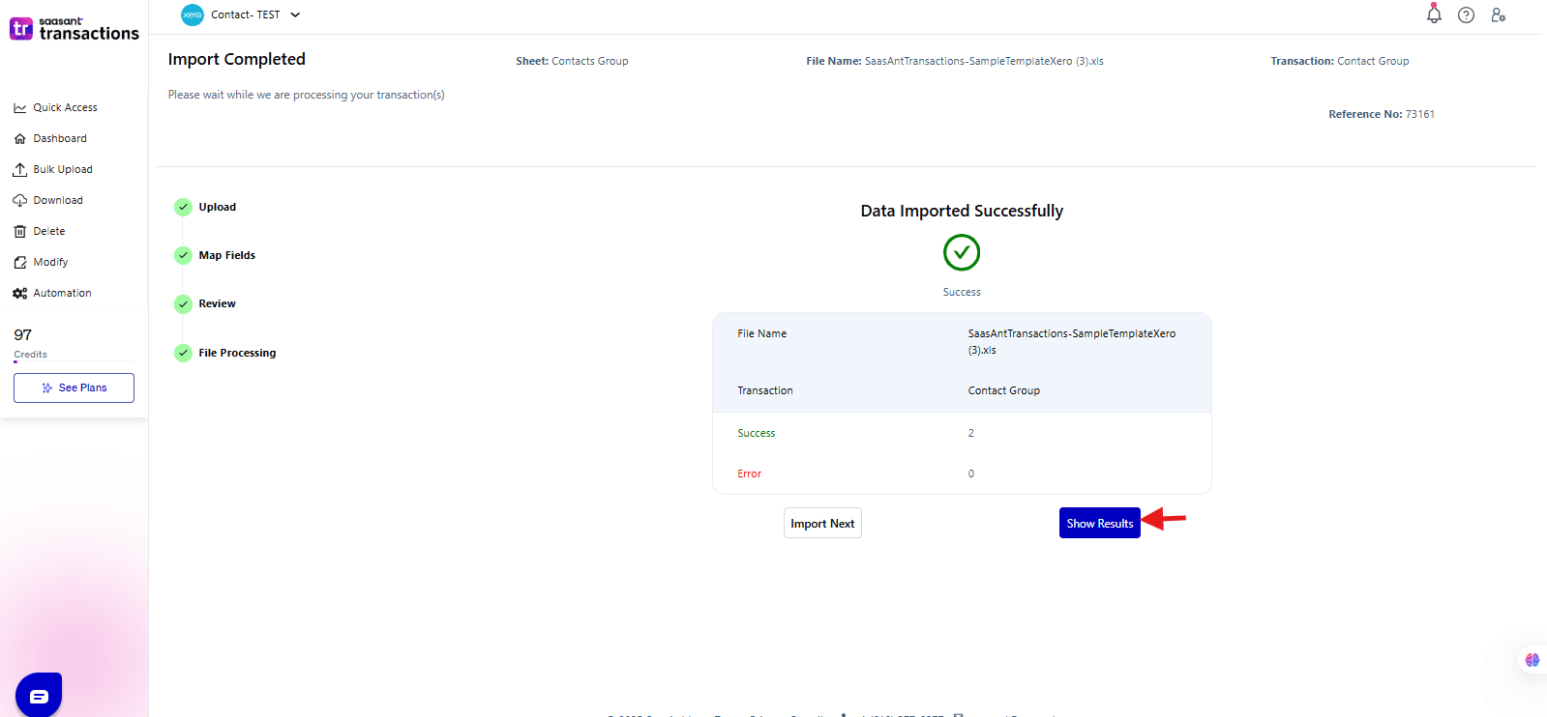The height and width of the screenshot is (717, 1547).
Task: Click the Import Next button
Action: 822,523
